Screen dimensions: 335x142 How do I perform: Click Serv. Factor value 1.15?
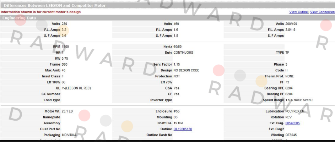(x=177, y=64)
